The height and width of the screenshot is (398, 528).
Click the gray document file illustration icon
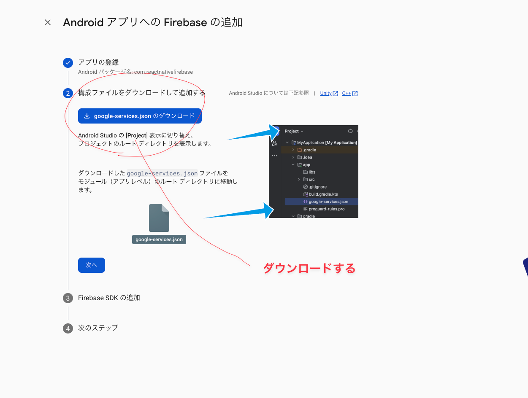[x=159, y=218]
